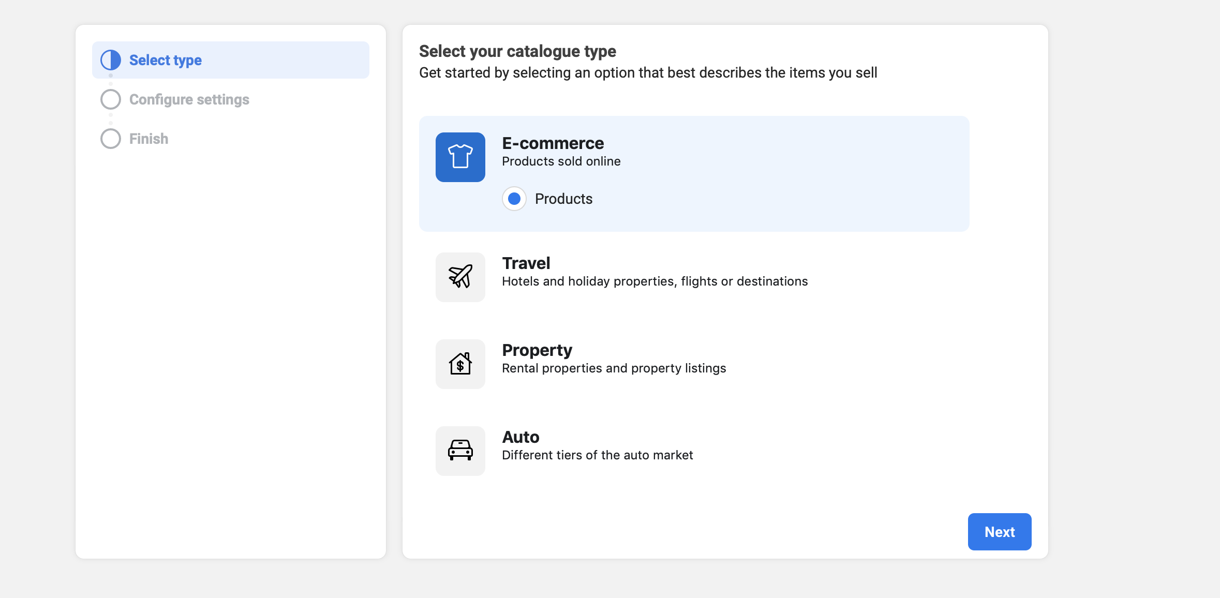Click the Travel heading text

point(526,263)
